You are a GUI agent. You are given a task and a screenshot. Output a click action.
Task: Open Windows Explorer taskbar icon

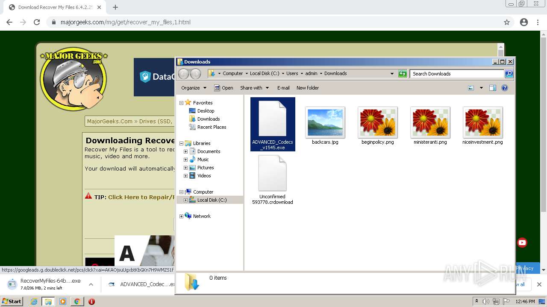[x=48, y=301]
